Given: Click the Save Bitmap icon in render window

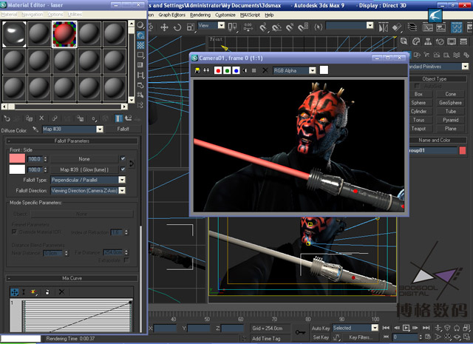Looking at the screenshot, I should click(197, 70).
